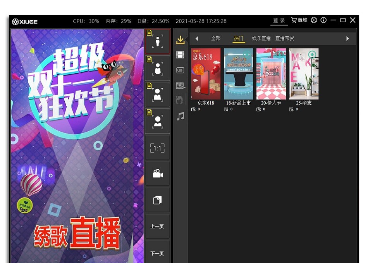Select the image editing tool icon

click(x=180, y=85)
